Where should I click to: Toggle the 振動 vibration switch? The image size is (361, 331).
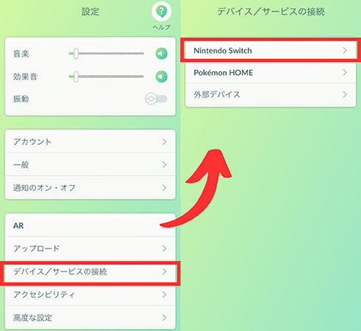click(x=156, y=99)
